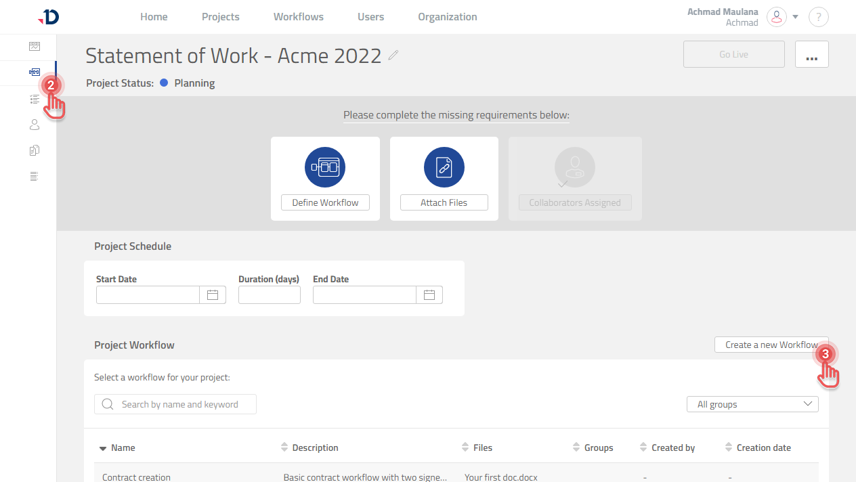Screen dimensions: 856x482
Task: Open the project overview sidebar icon
Action: click(34, 47)
